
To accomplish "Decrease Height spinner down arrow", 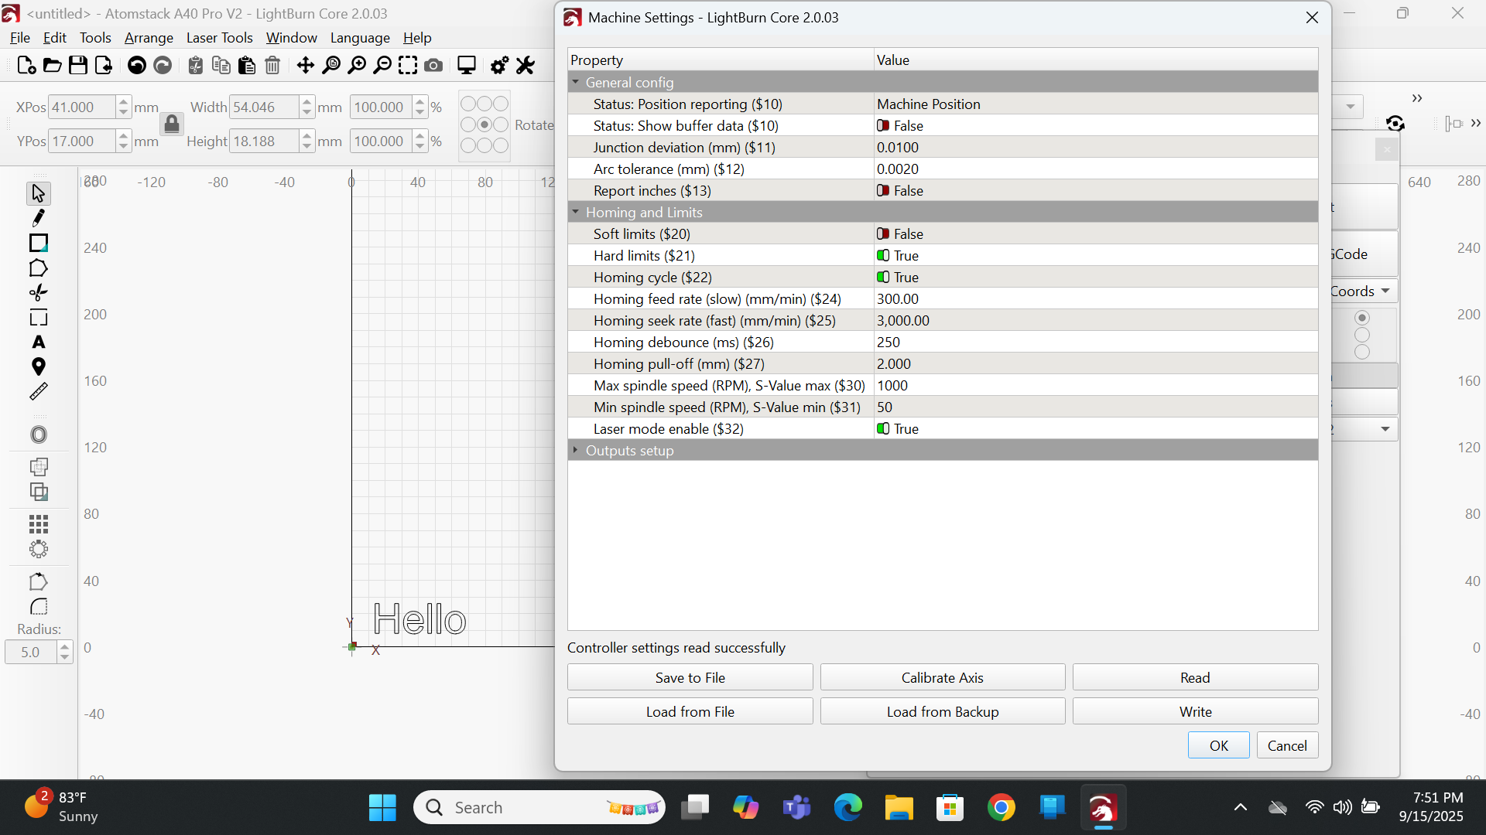I will click(307, 147).
